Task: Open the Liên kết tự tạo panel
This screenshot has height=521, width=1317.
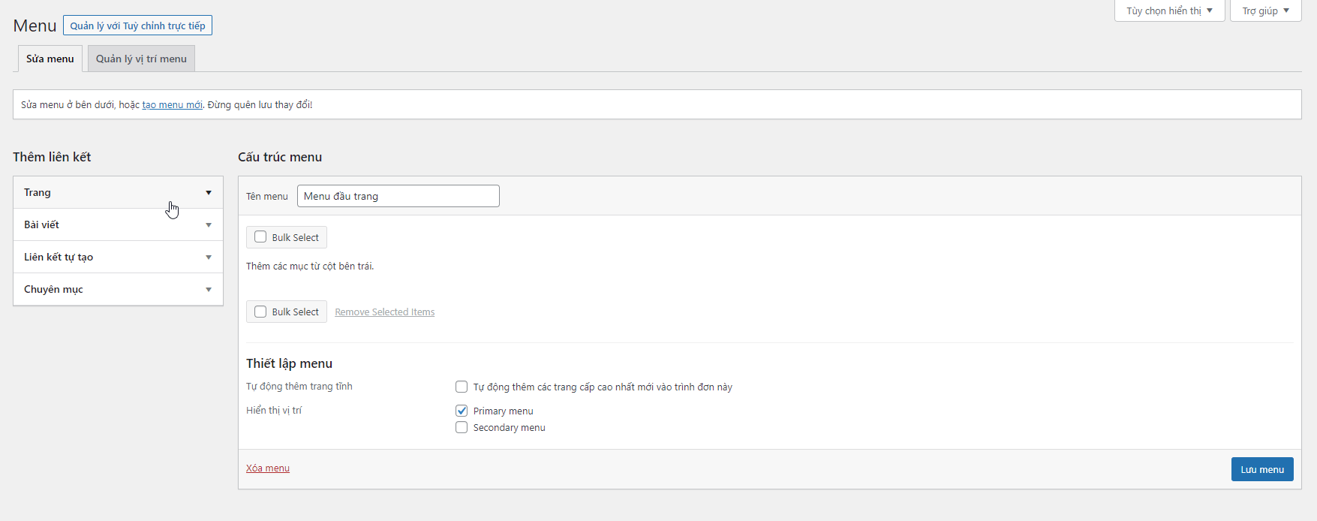Action: click(x=59, y=257)
